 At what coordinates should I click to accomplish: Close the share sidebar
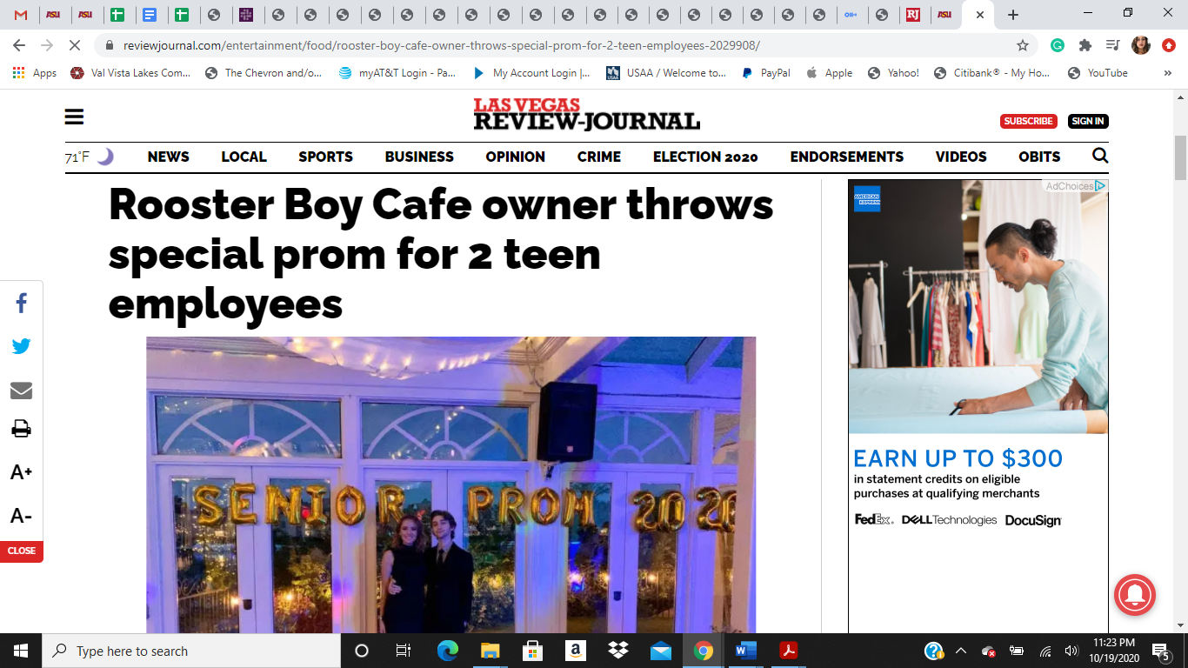pyautogui.click(x=21, y=551)
